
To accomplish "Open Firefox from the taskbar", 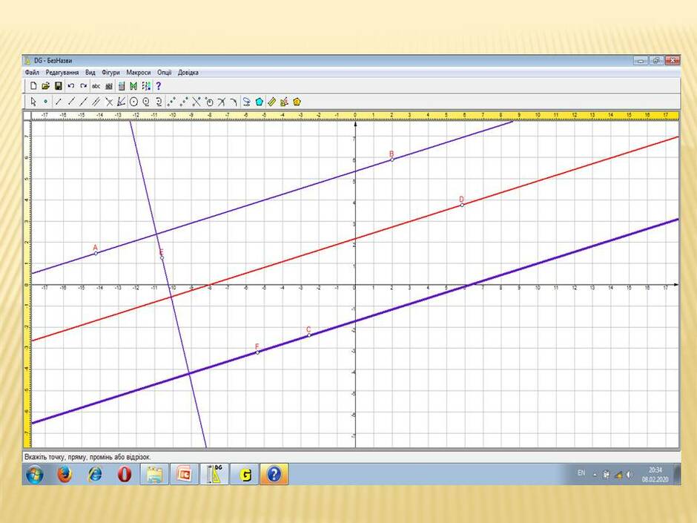I will click(x=65, y=474).
